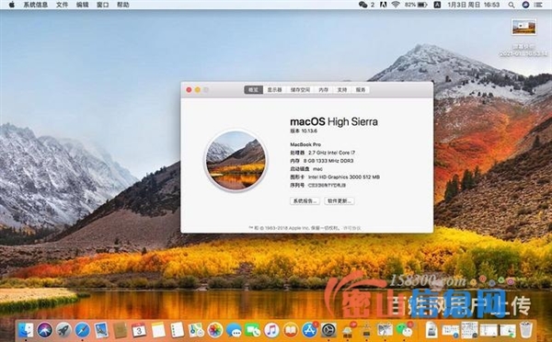This screenshot has height=342, width=552.
Task: Open Launchpad from the Dock
Action: click(63, 330)
